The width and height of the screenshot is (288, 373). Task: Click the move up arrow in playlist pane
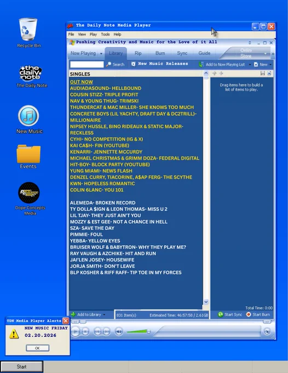[x=215, y=74]
